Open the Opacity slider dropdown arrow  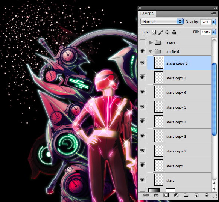click(214, 22)
